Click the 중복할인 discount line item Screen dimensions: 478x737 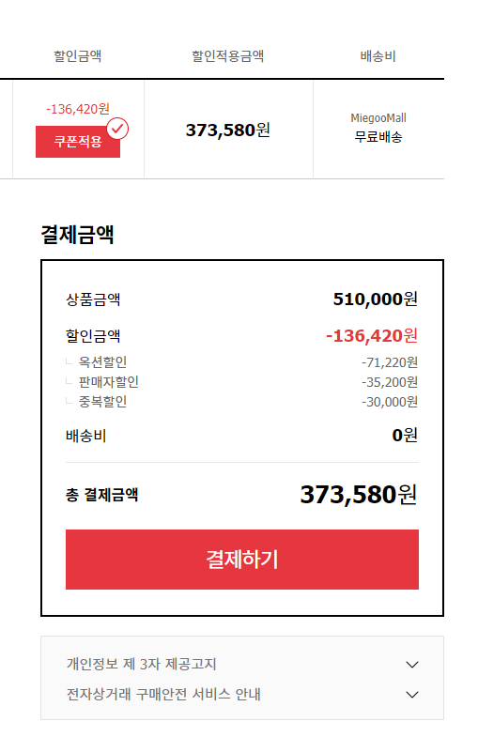click(x=102, y=402)
